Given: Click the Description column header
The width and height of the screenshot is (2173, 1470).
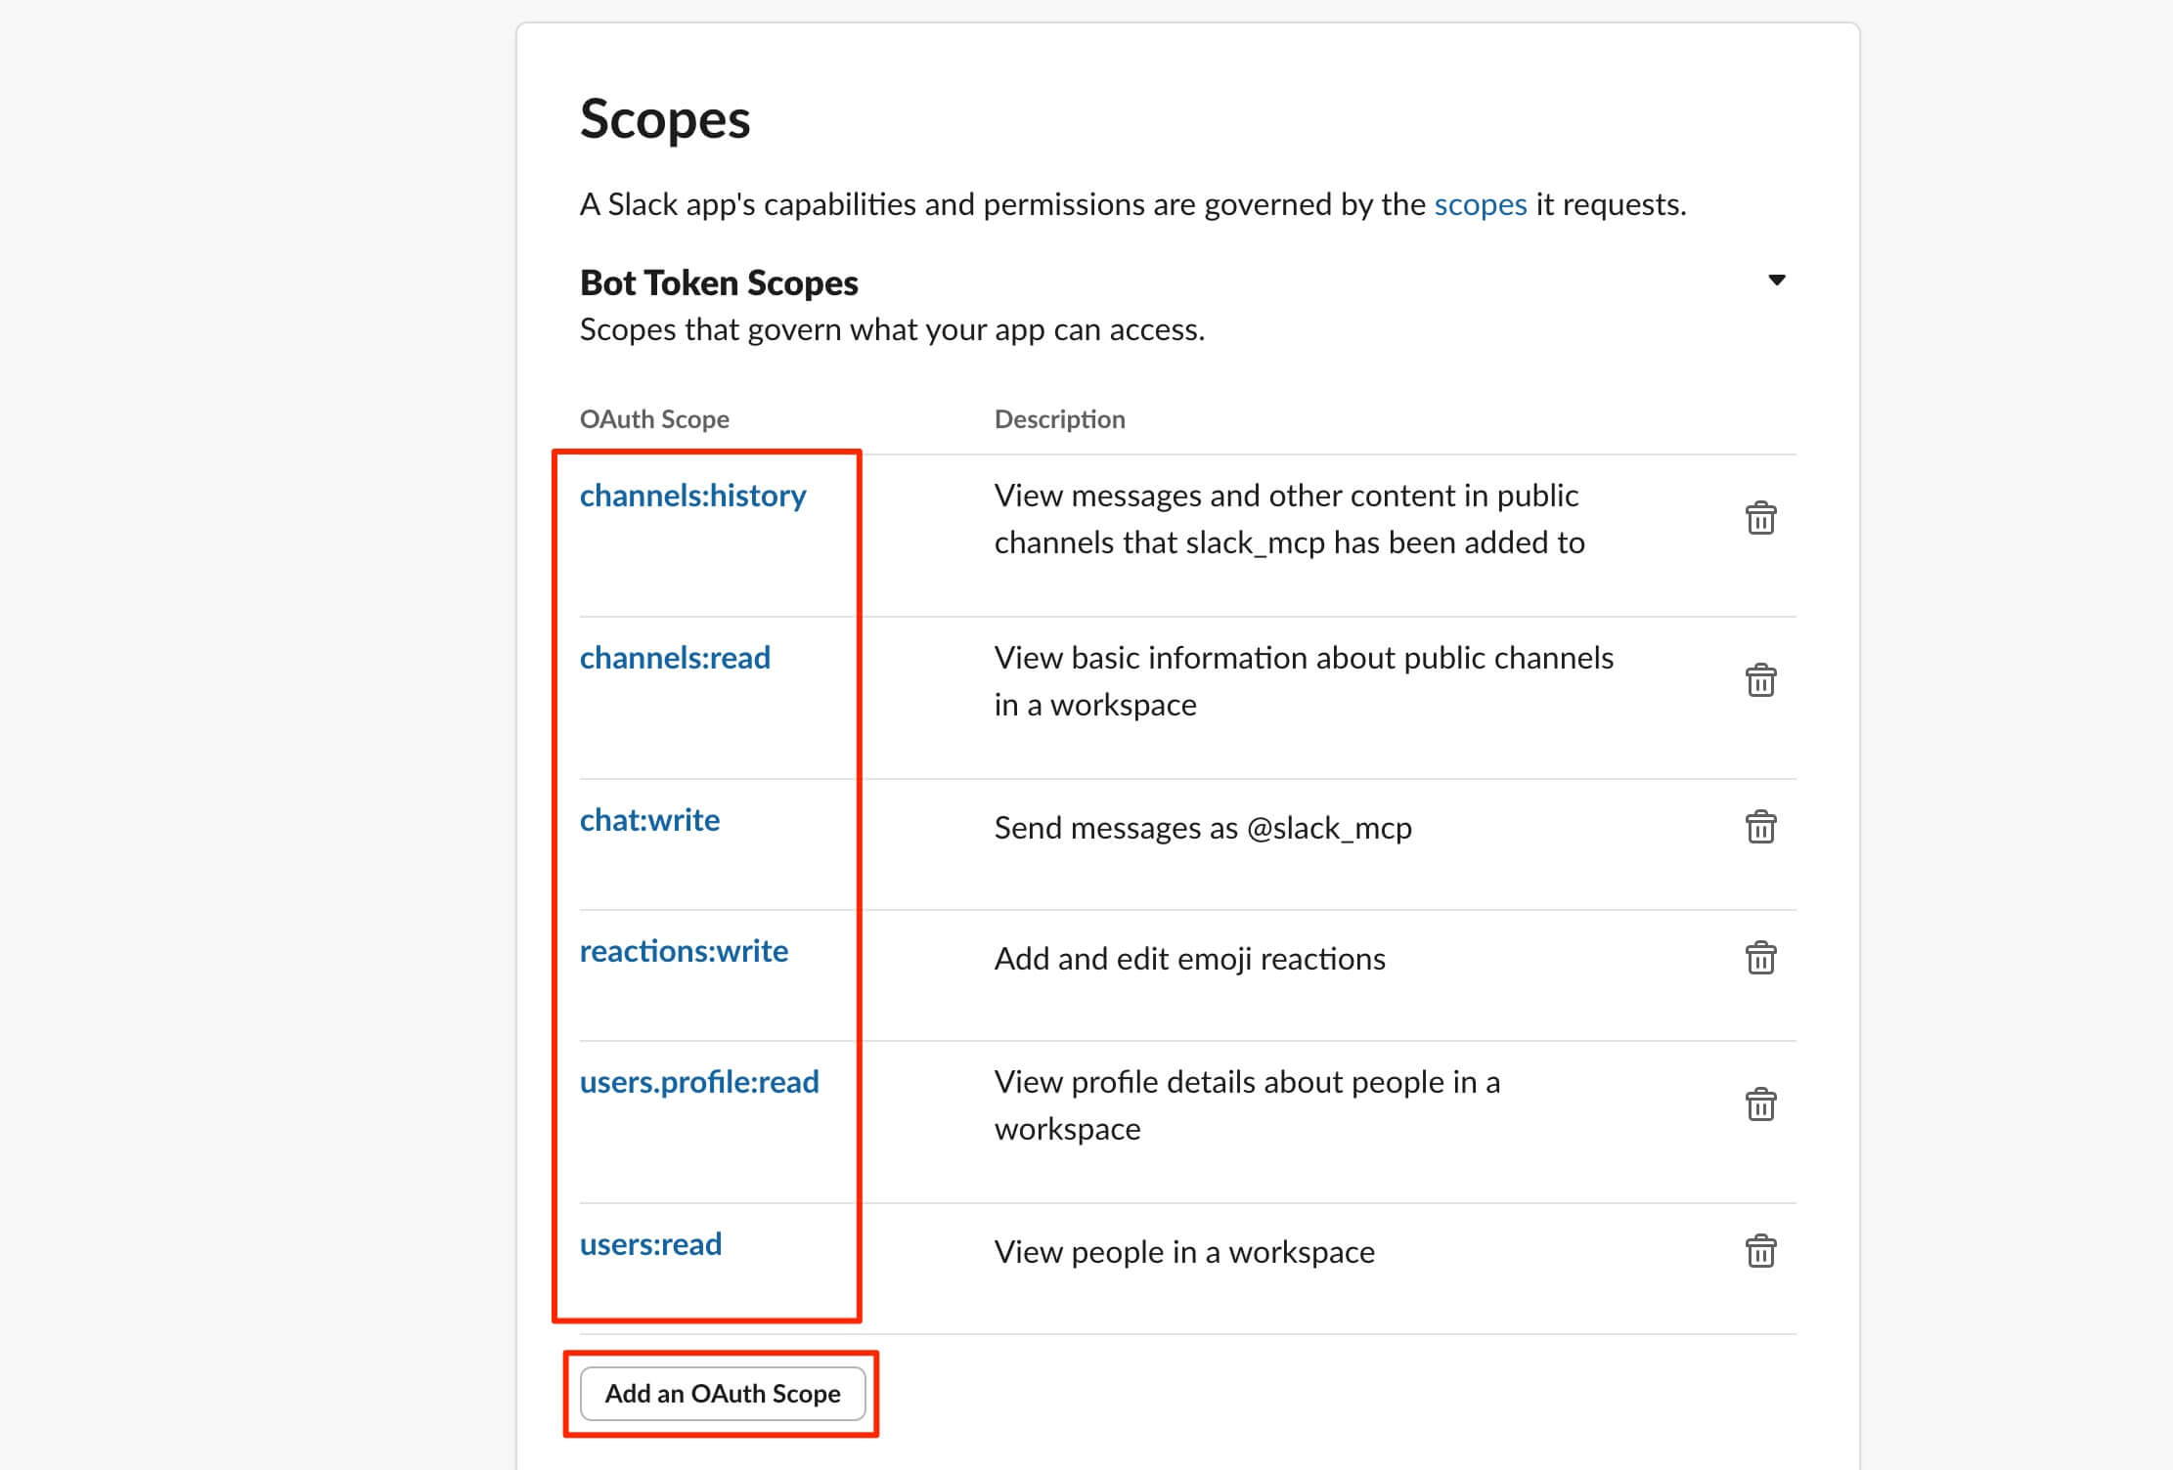Looking at the screenshot, I should (1059, 419).
